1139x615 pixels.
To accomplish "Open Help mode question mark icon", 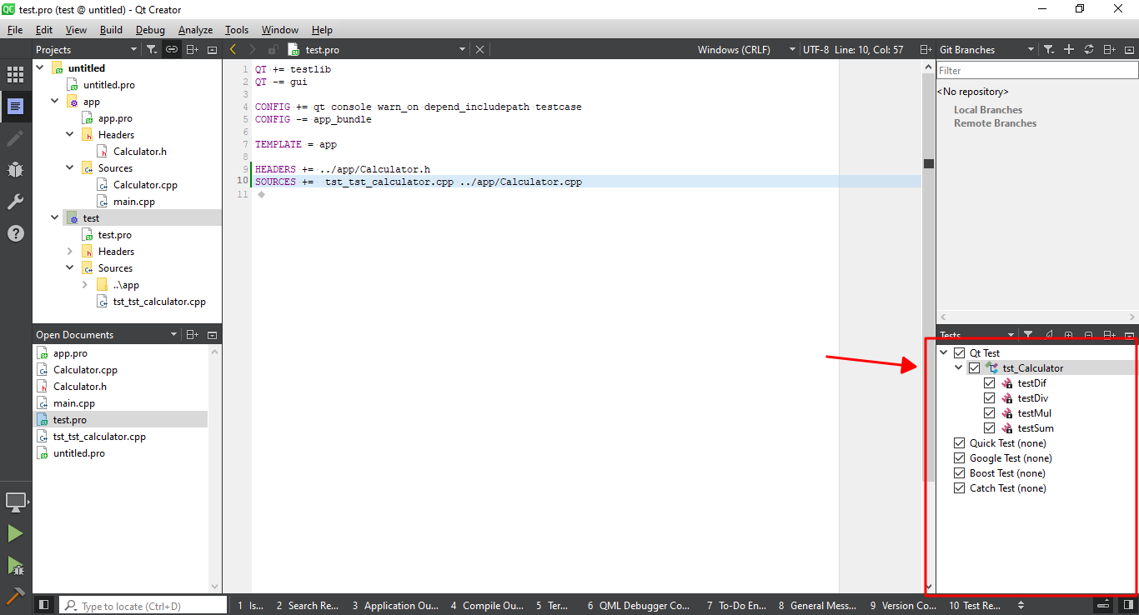I will click(15, 233).
